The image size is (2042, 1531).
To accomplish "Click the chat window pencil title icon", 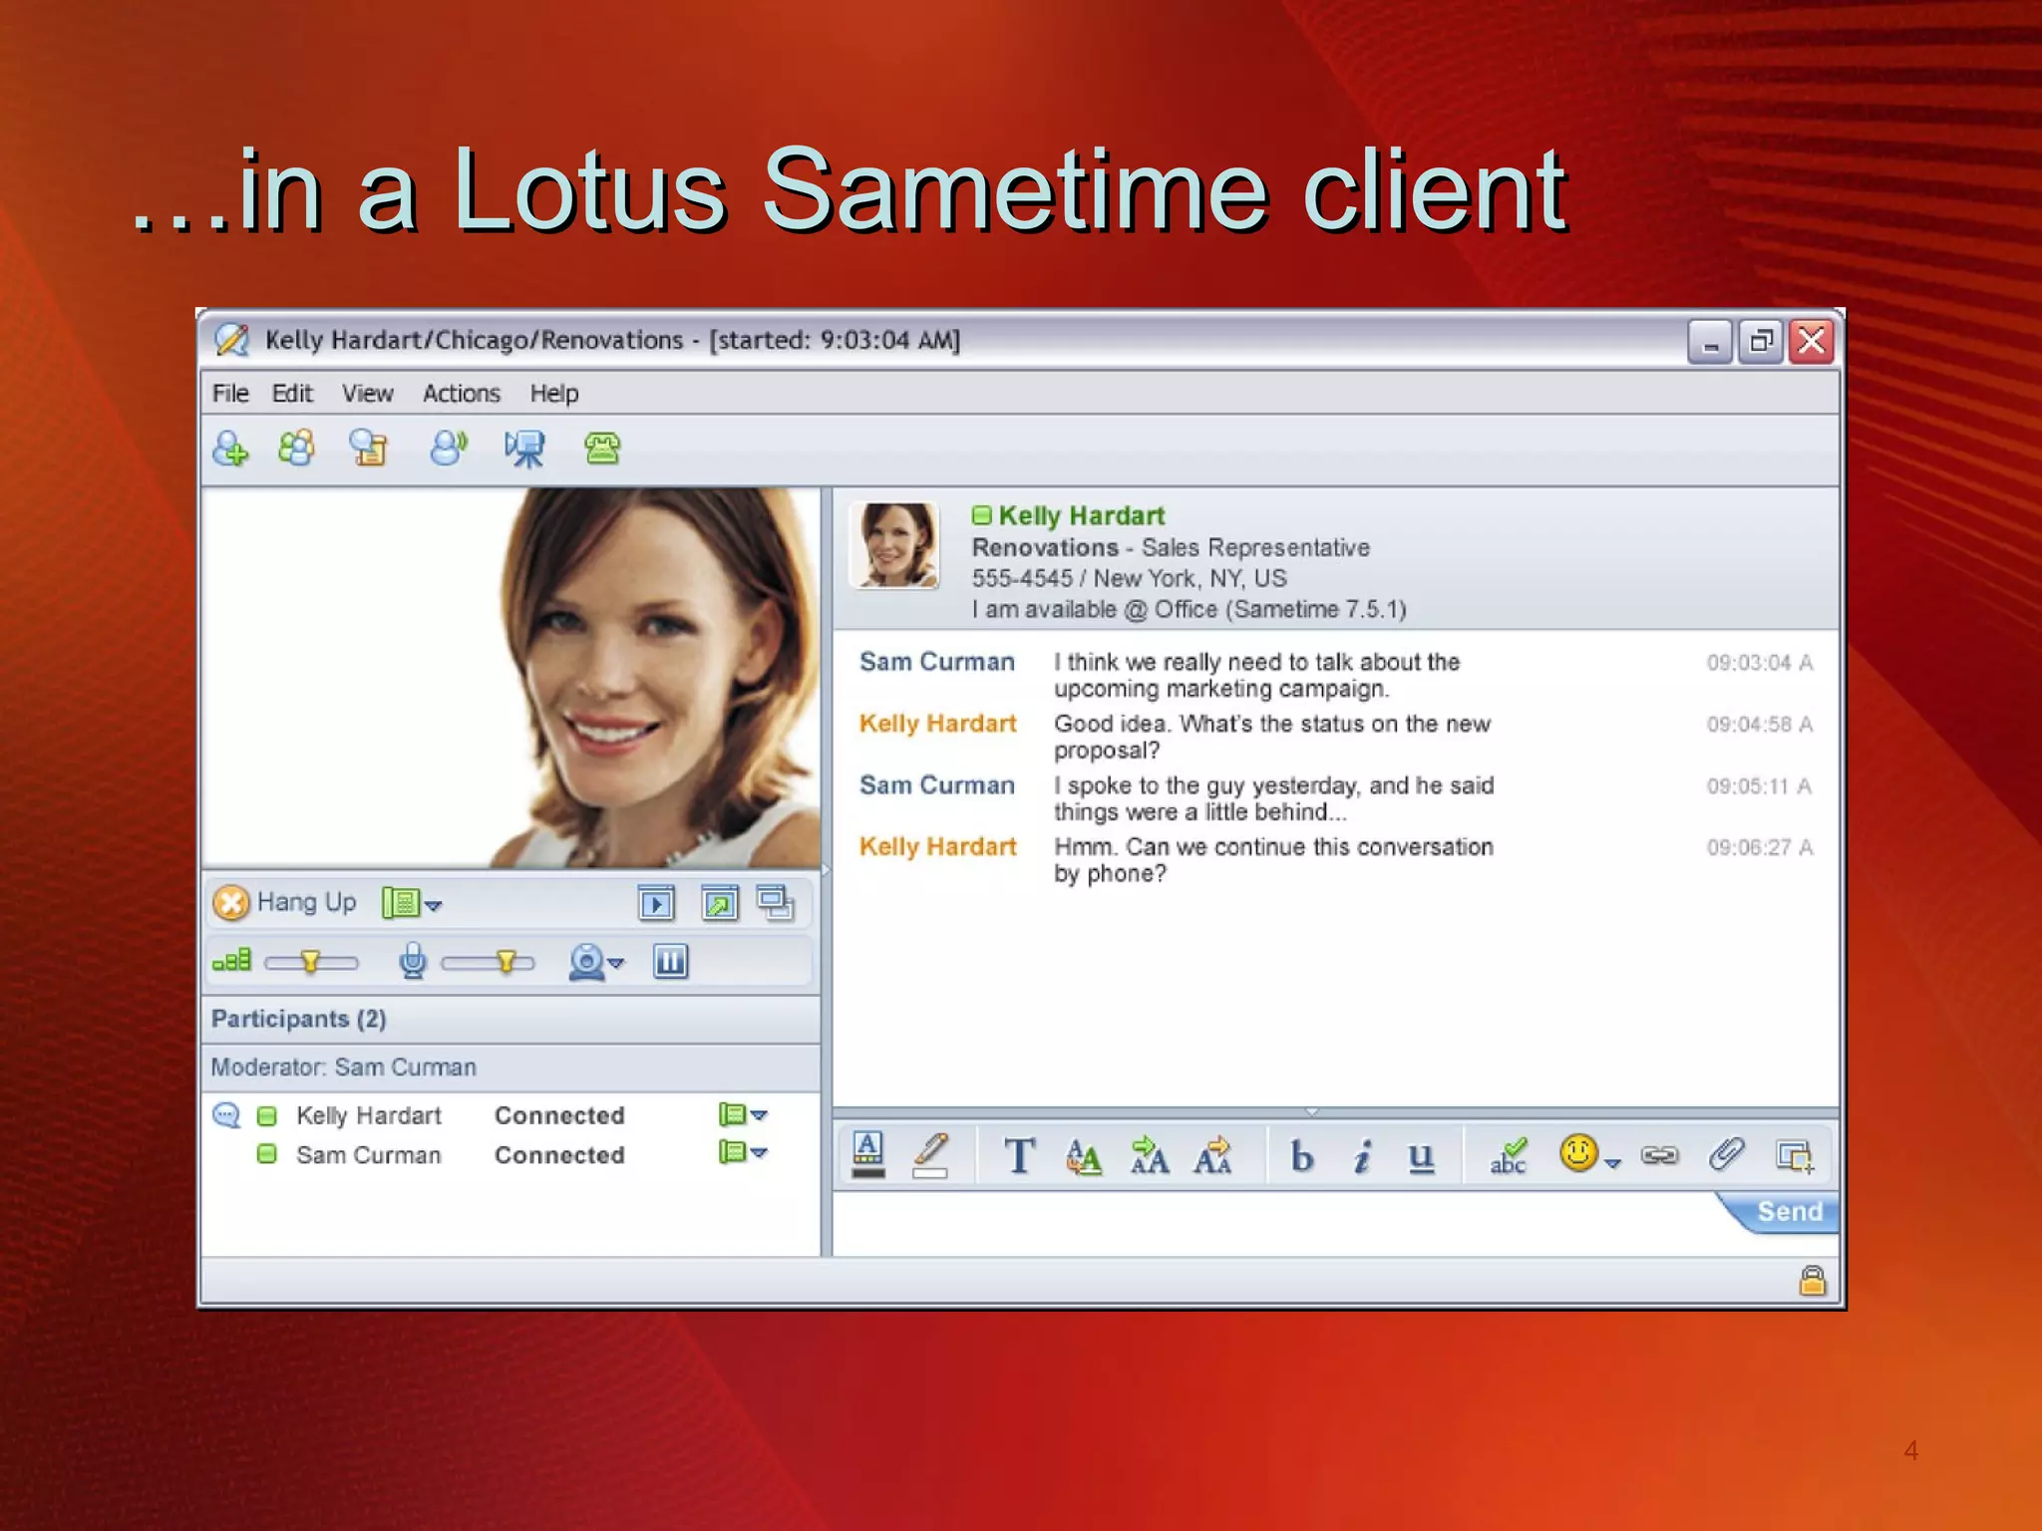I will pyautogui.click(x=231, y=340).
